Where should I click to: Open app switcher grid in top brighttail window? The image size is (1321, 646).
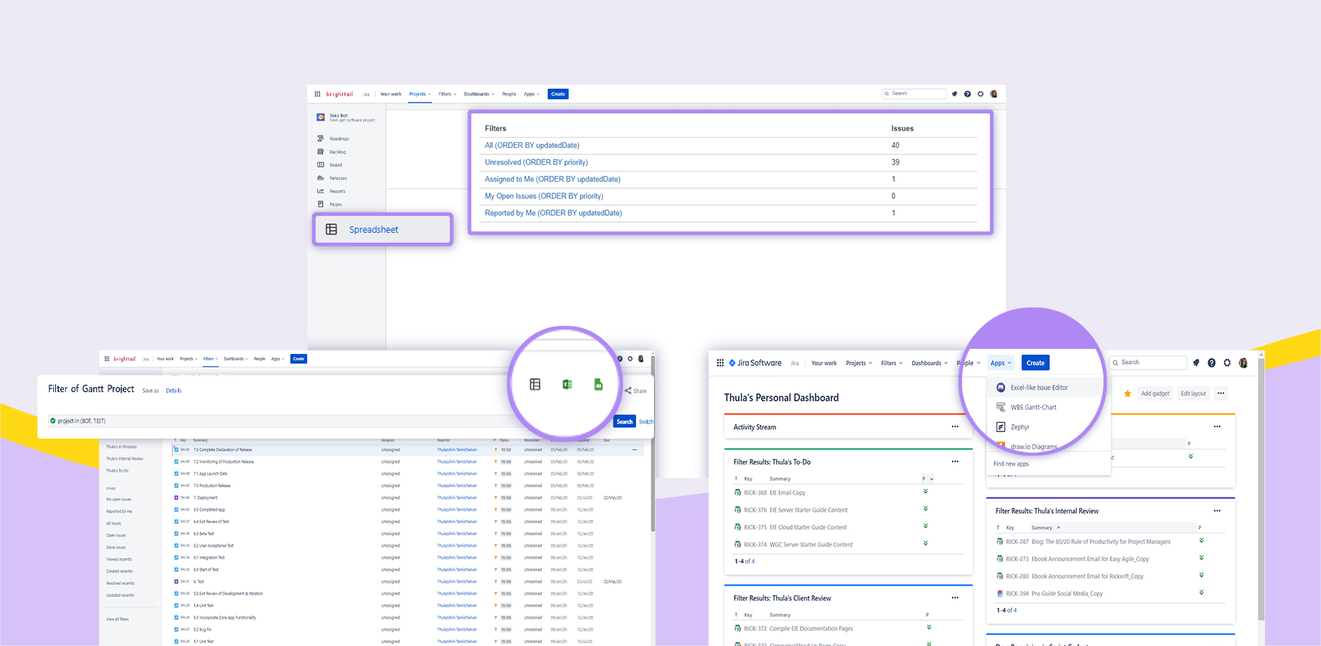click(x=317, y=94)
